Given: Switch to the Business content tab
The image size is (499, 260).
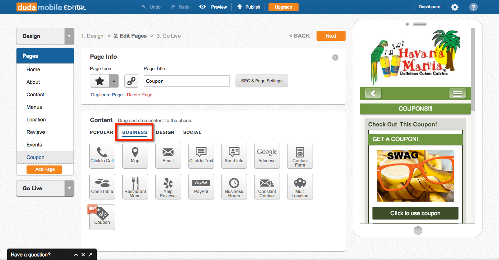Looking at the screenshot, I should 135,133.
